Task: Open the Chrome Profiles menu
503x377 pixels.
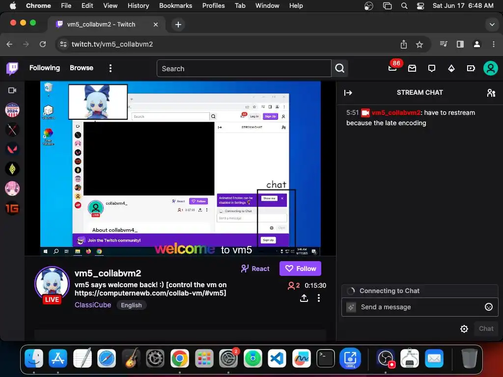Action: 213,6
